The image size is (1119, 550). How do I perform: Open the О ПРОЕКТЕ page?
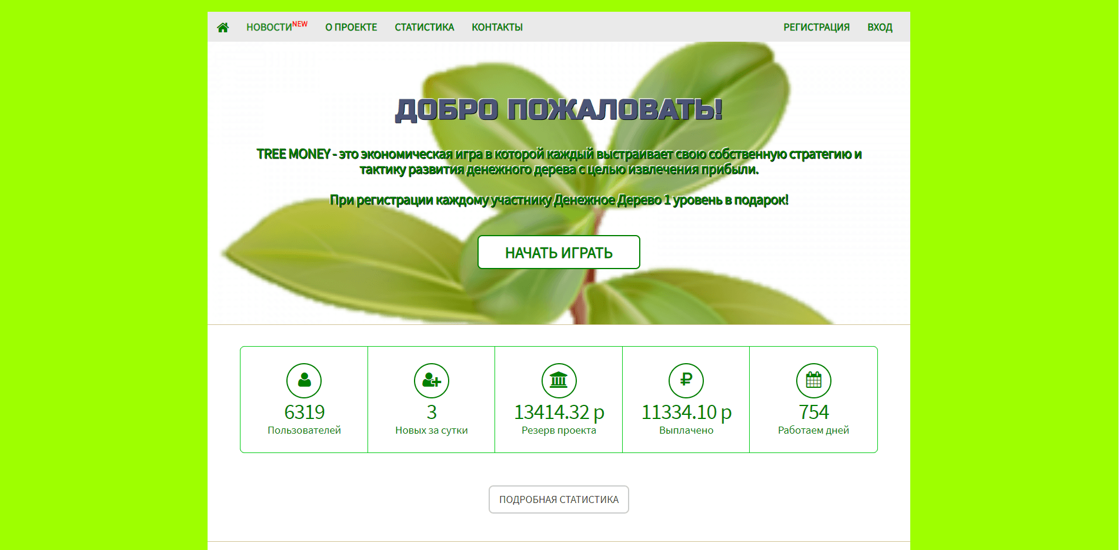(351, 28)
